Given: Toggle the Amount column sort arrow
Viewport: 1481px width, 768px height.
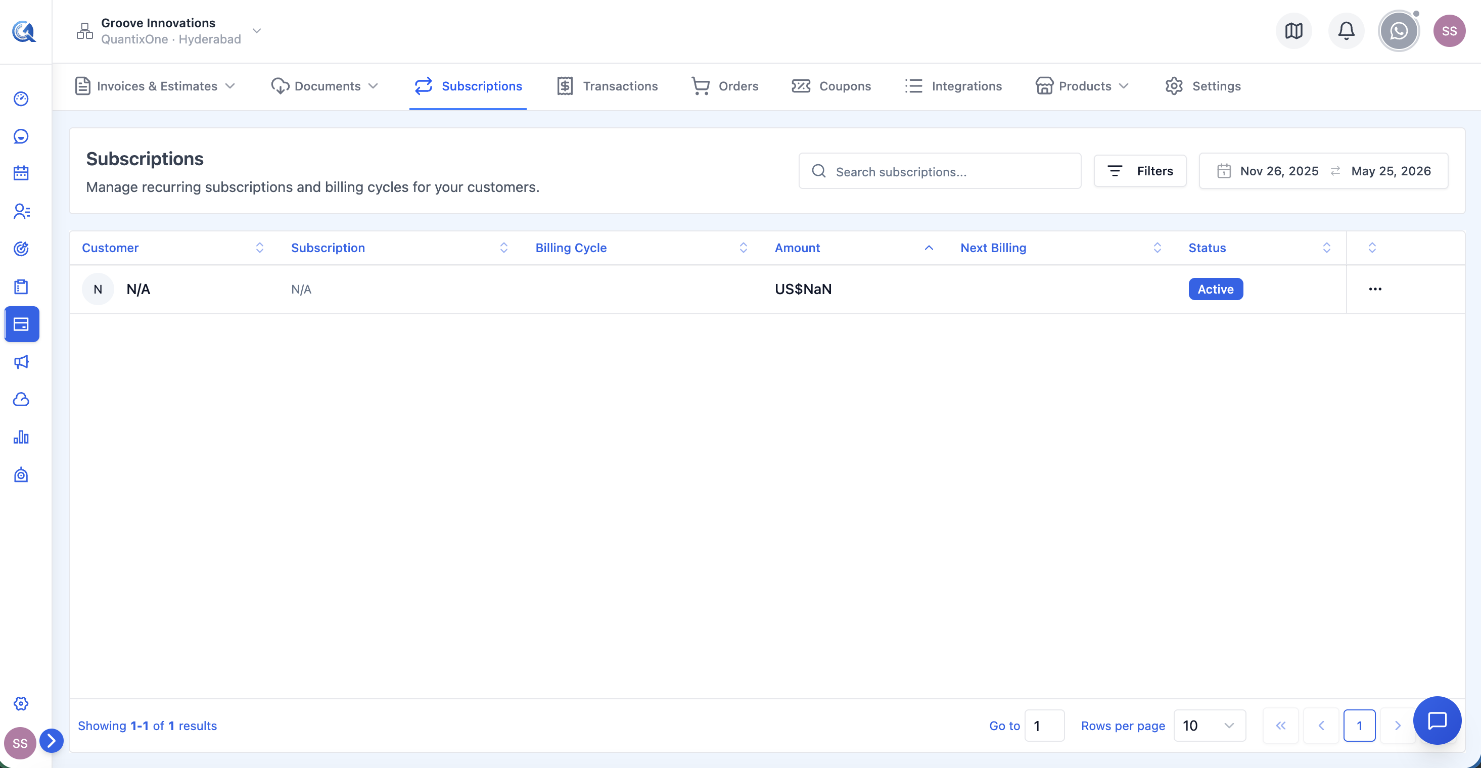Looking at the screenshot, I should click(929, 248).
